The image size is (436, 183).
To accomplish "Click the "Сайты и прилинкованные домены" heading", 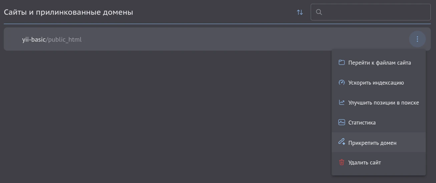I will click(68, 12).
